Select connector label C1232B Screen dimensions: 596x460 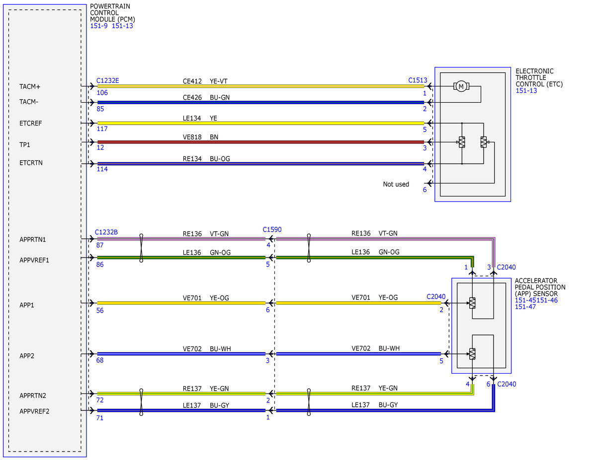tap(106, 232)
